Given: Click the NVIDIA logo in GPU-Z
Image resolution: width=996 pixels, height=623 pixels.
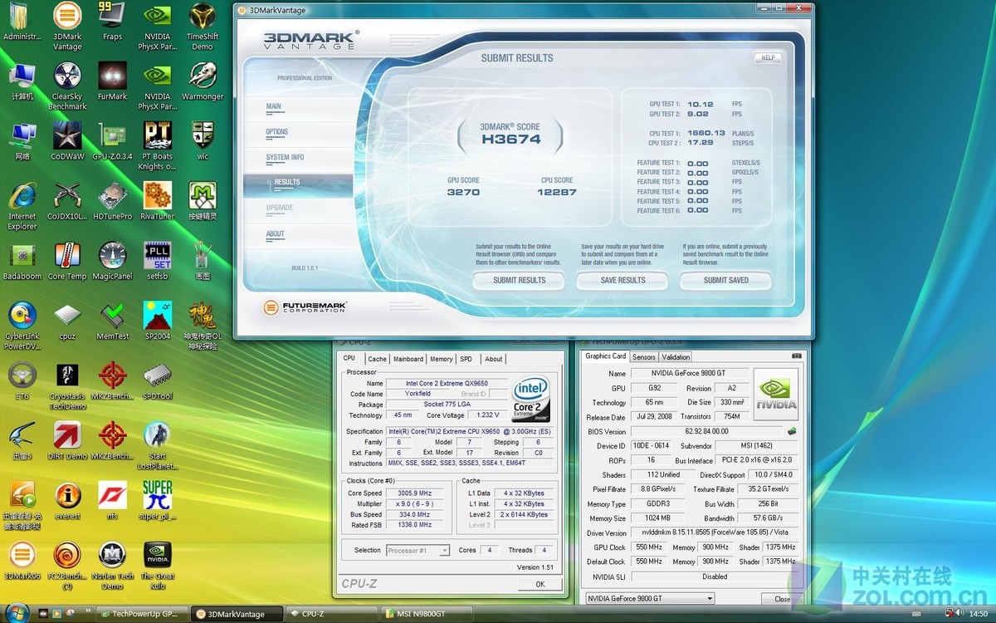Looking at the screenshot, I should coord(776,395).
